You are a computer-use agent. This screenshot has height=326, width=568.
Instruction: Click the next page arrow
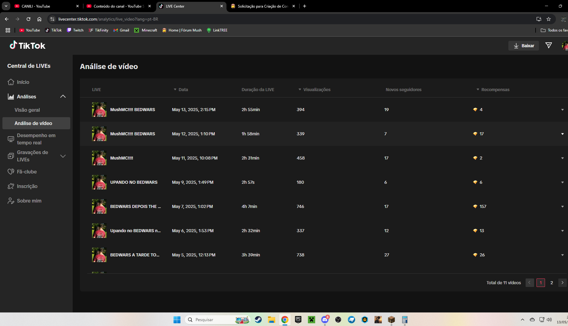(563, 282)
